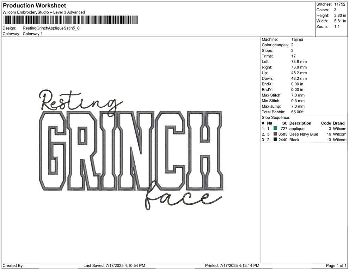
Task: Select the Trims value '17'
Action: [x=293, y=56]
